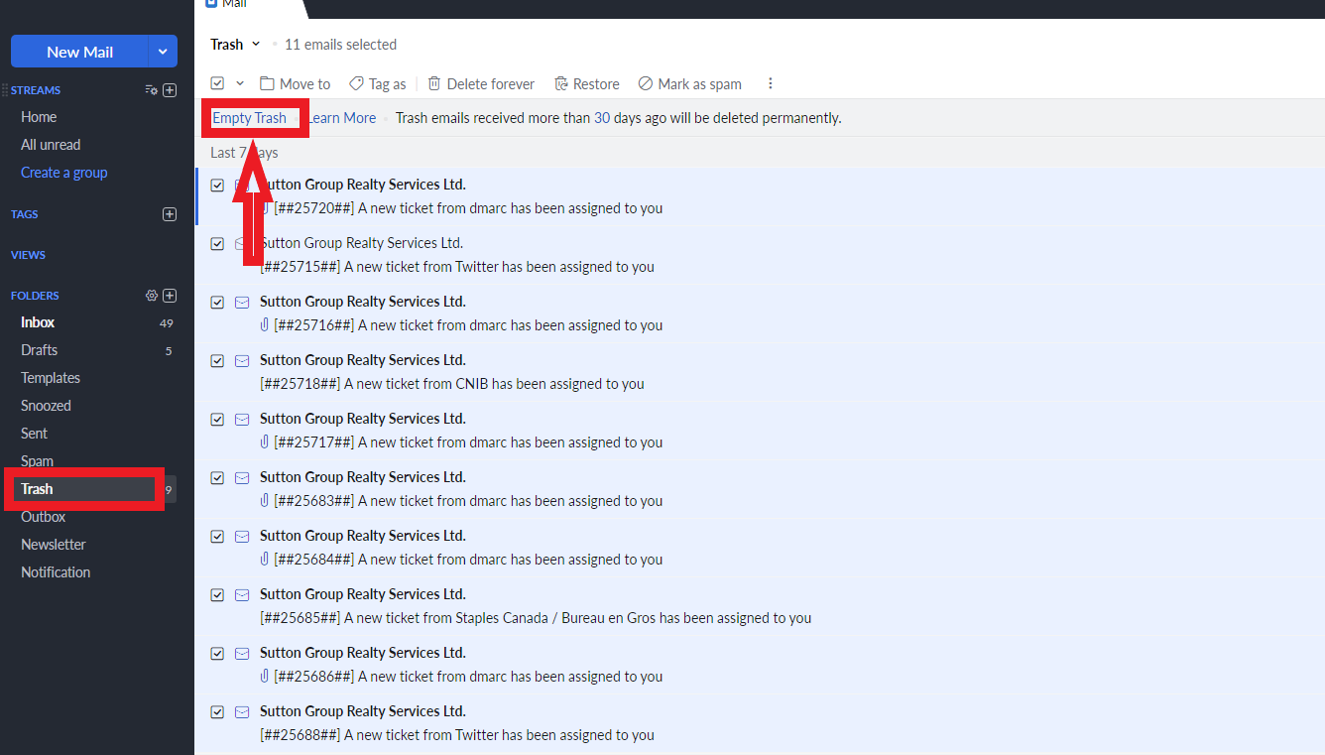The image size is (1325, 755).
Task: Uncheck the ticket 25715 email checkbox
Action: tap(217, 244)
